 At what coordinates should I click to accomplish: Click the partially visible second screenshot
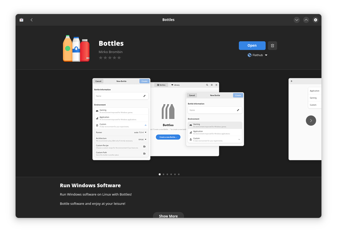click(x=305, y=119)
